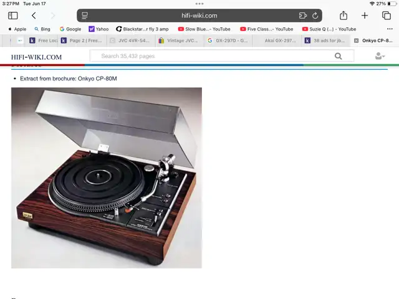
Task: Switch to the JVC 4VR-54 tab
Action: (x=130, y=40)
